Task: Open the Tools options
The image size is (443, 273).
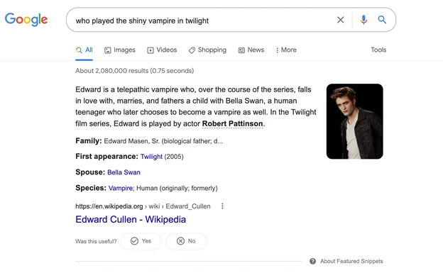Action: coord(378,50)
